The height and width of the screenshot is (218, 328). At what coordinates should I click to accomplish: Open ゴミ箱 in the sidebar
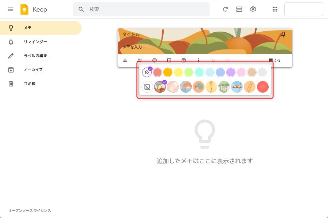40,84
